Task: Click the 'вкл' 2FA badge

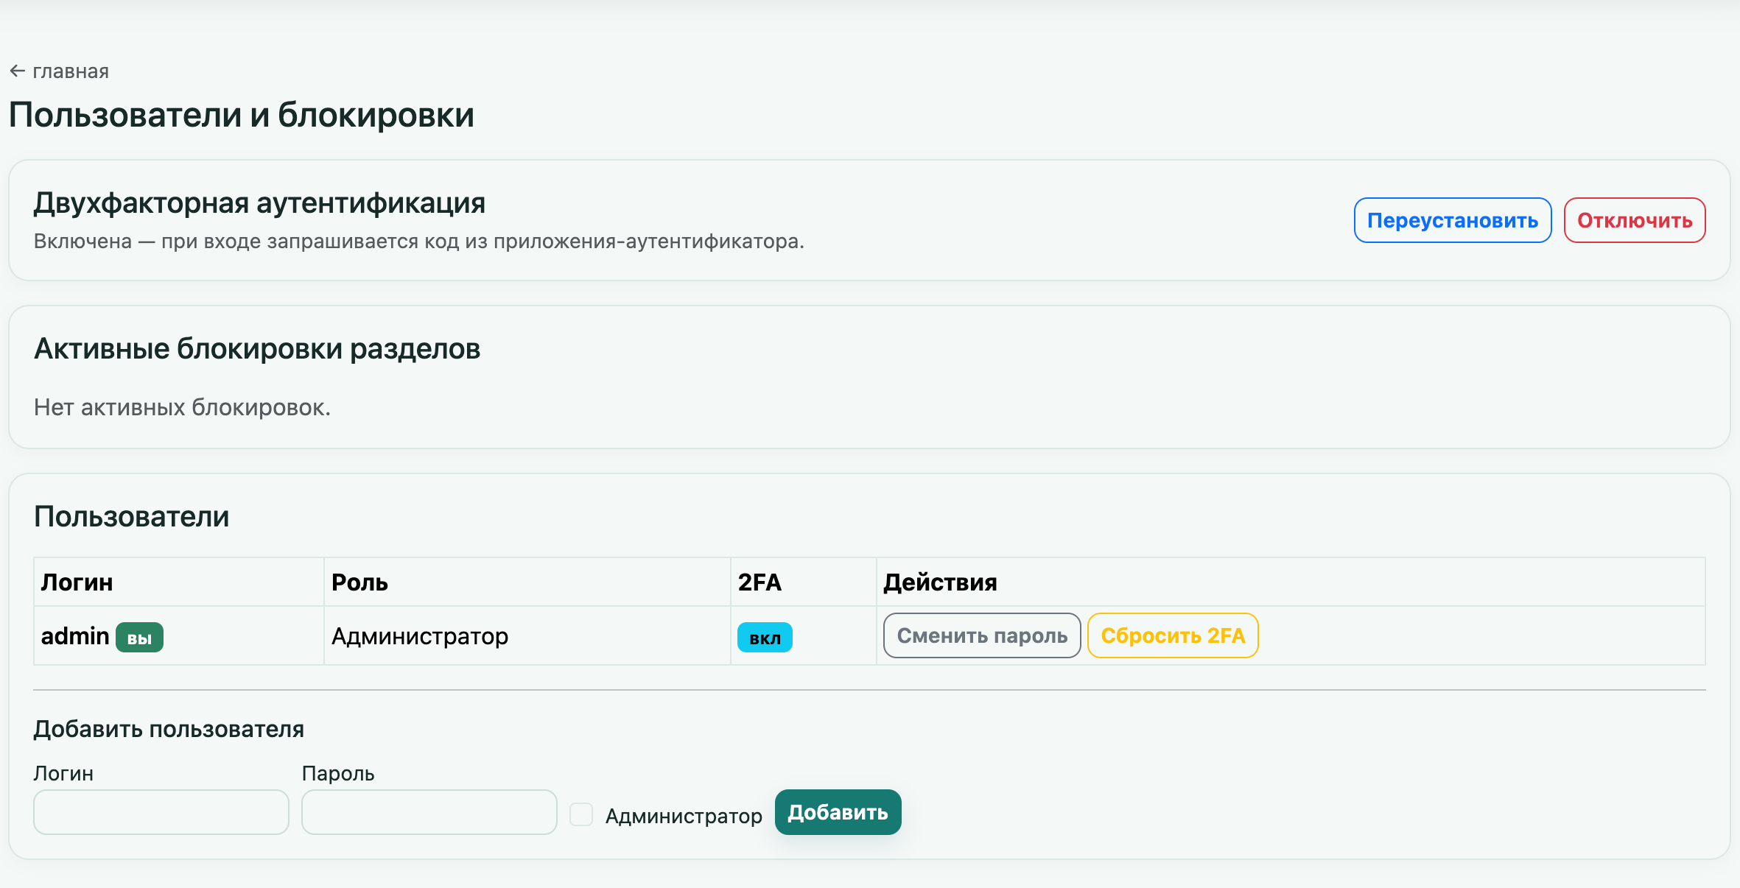Action: pyautogui.click(x=765, y=638)
